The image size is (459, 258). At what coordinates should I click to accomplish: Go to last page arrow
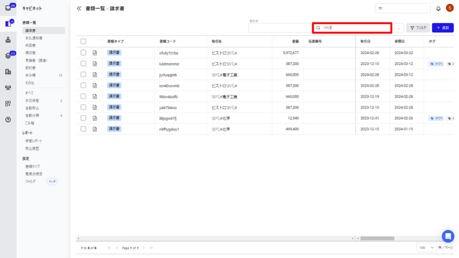152,248
